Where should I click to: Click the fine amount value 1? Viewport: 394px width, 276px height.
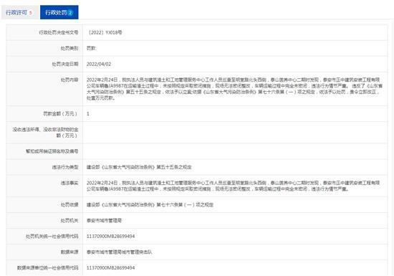click(x=88, y=114)
